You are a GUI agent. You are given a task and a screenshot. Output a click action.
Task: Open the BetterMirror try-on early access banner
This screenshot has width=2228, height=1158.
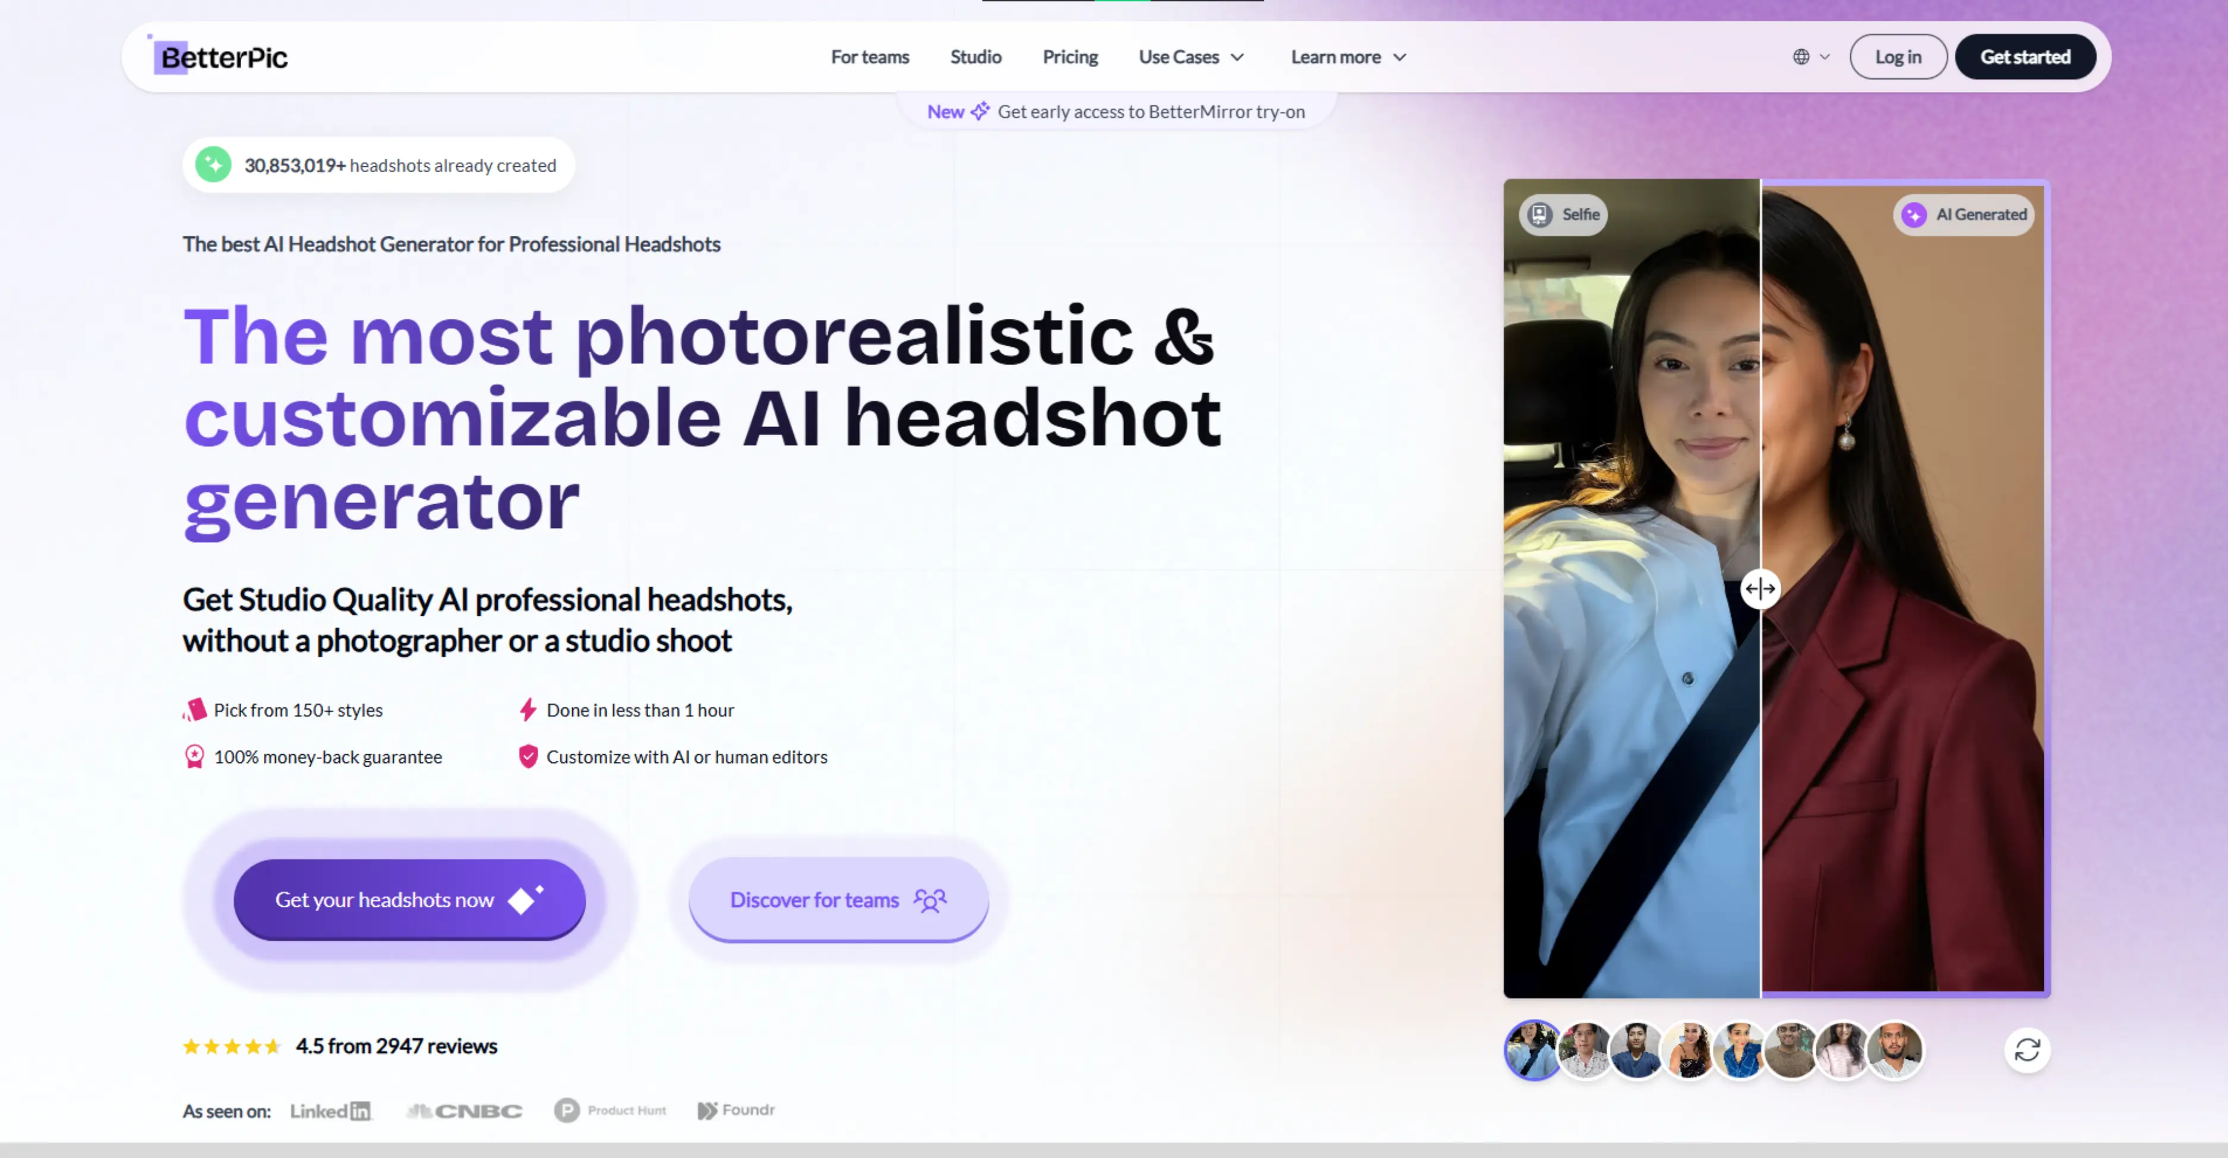1116,112
